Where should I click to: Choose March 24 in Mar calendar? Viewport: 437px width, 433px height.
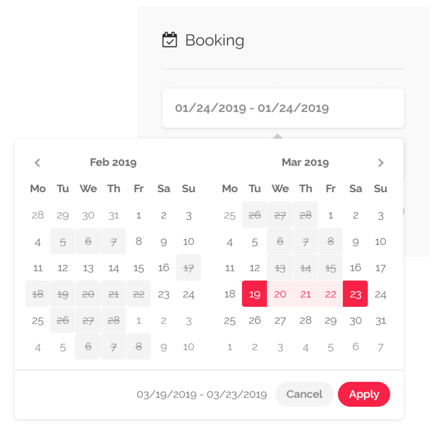[380, 295]
